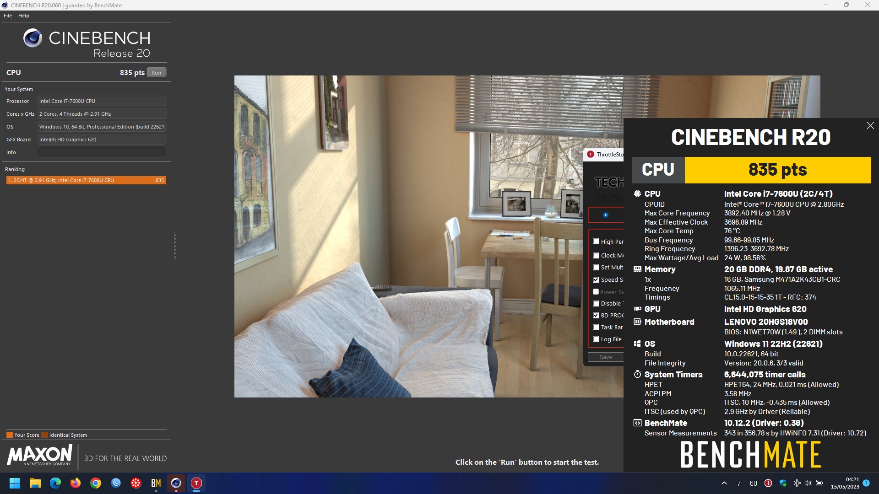Click the brown Identical System legend swatch

tap(44, 435)
